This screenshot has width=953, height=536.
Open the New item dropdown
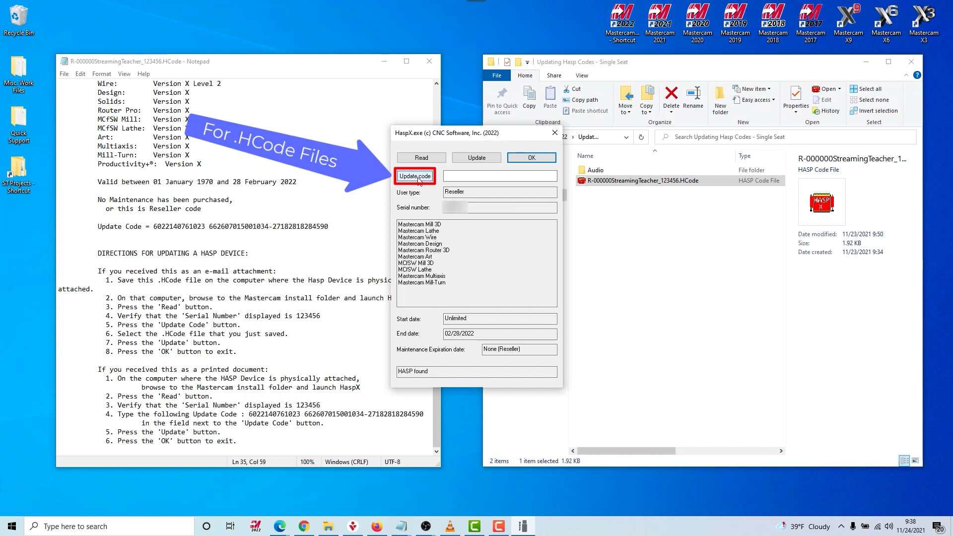[751, 89]
